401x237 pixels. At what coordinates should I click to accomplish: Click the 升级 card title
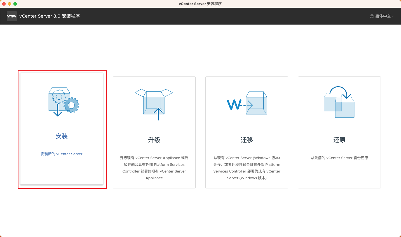coord(154,140)
